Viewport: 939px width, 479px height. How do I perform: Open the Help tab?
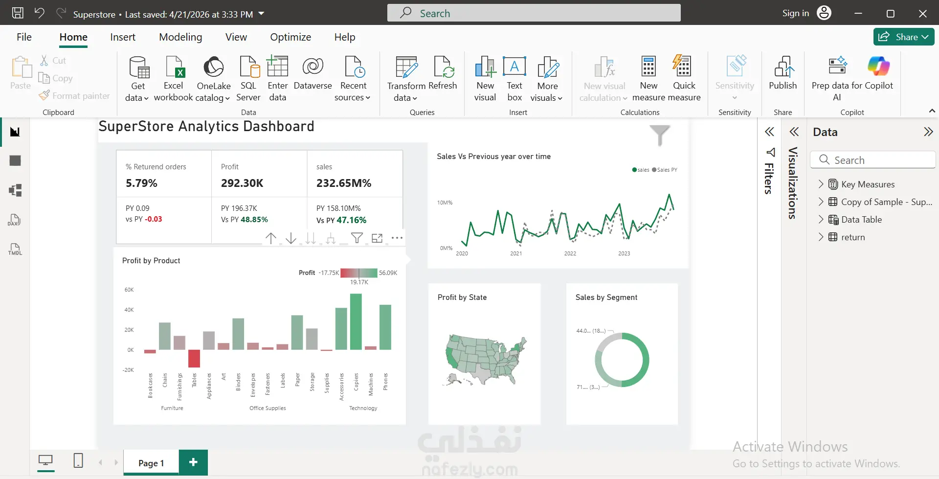pyautogui.click(x=345, y=37)
